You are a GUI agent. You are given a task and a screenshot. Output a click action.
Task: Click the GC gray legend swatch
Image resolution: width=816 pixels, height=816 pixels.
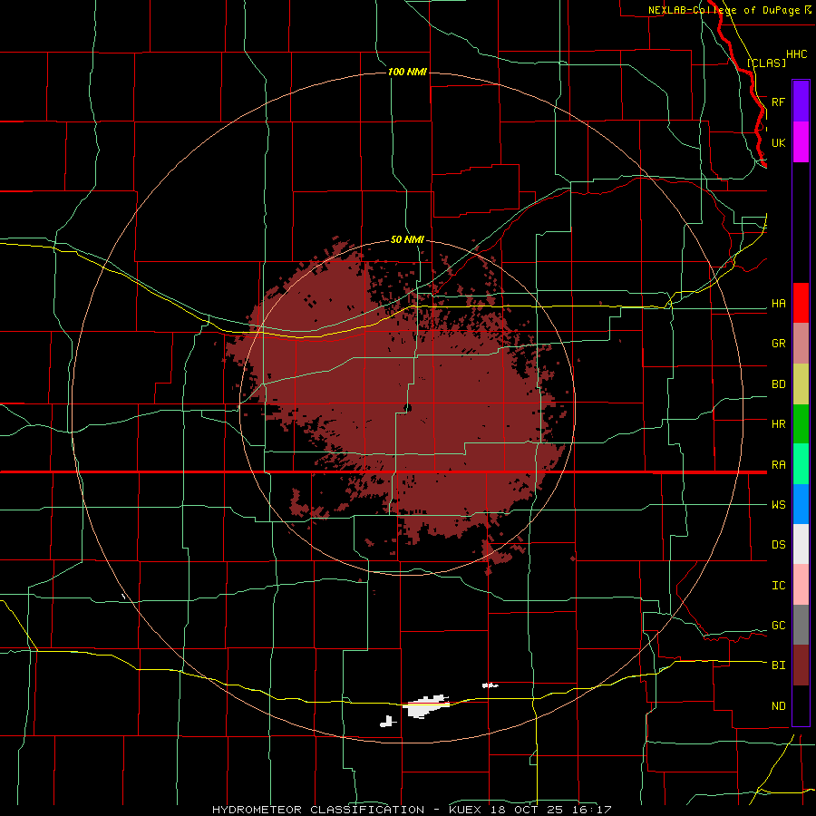[801, 625]
